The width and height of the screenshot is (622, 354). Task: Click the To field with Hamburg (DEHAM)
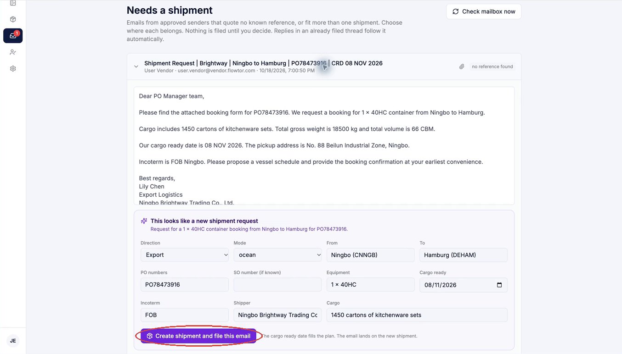click(464, 255)
